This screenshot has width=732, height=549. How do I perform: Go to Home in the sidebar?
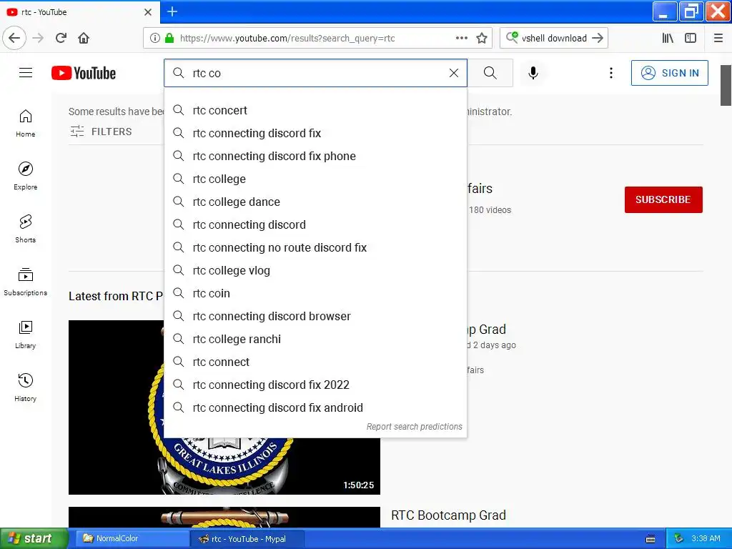tap(25, 123)
